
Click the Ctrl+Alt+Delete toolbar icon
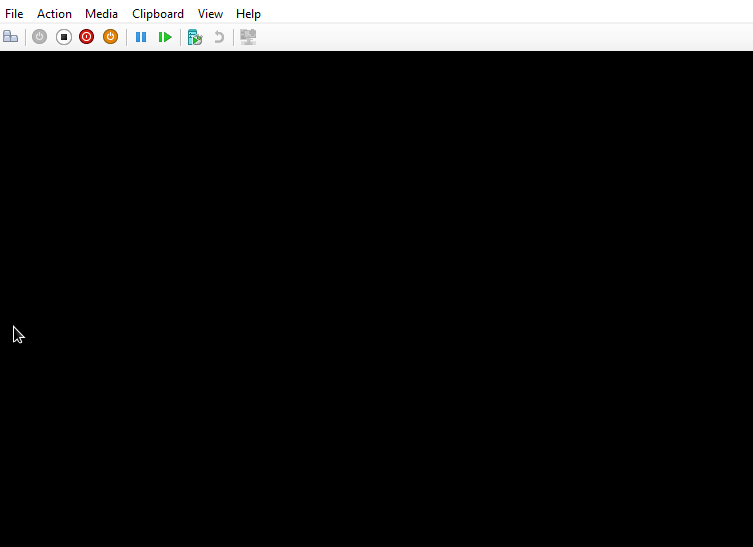tap(10, 37)
